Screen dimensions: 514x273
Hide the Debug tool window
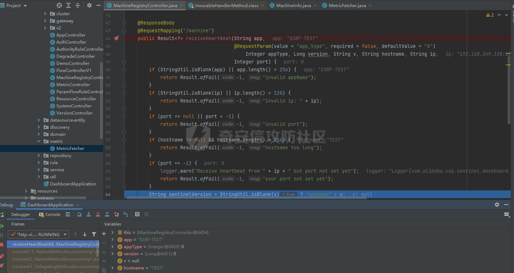point(507,205)
